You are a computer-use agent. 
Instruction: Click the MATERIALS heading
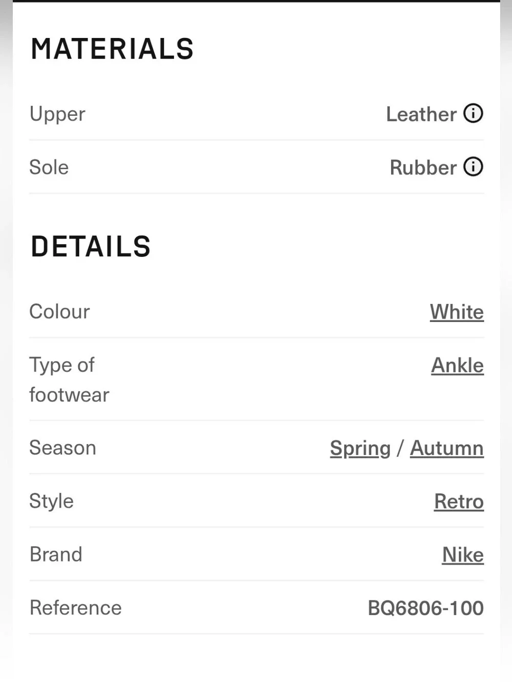112,49
